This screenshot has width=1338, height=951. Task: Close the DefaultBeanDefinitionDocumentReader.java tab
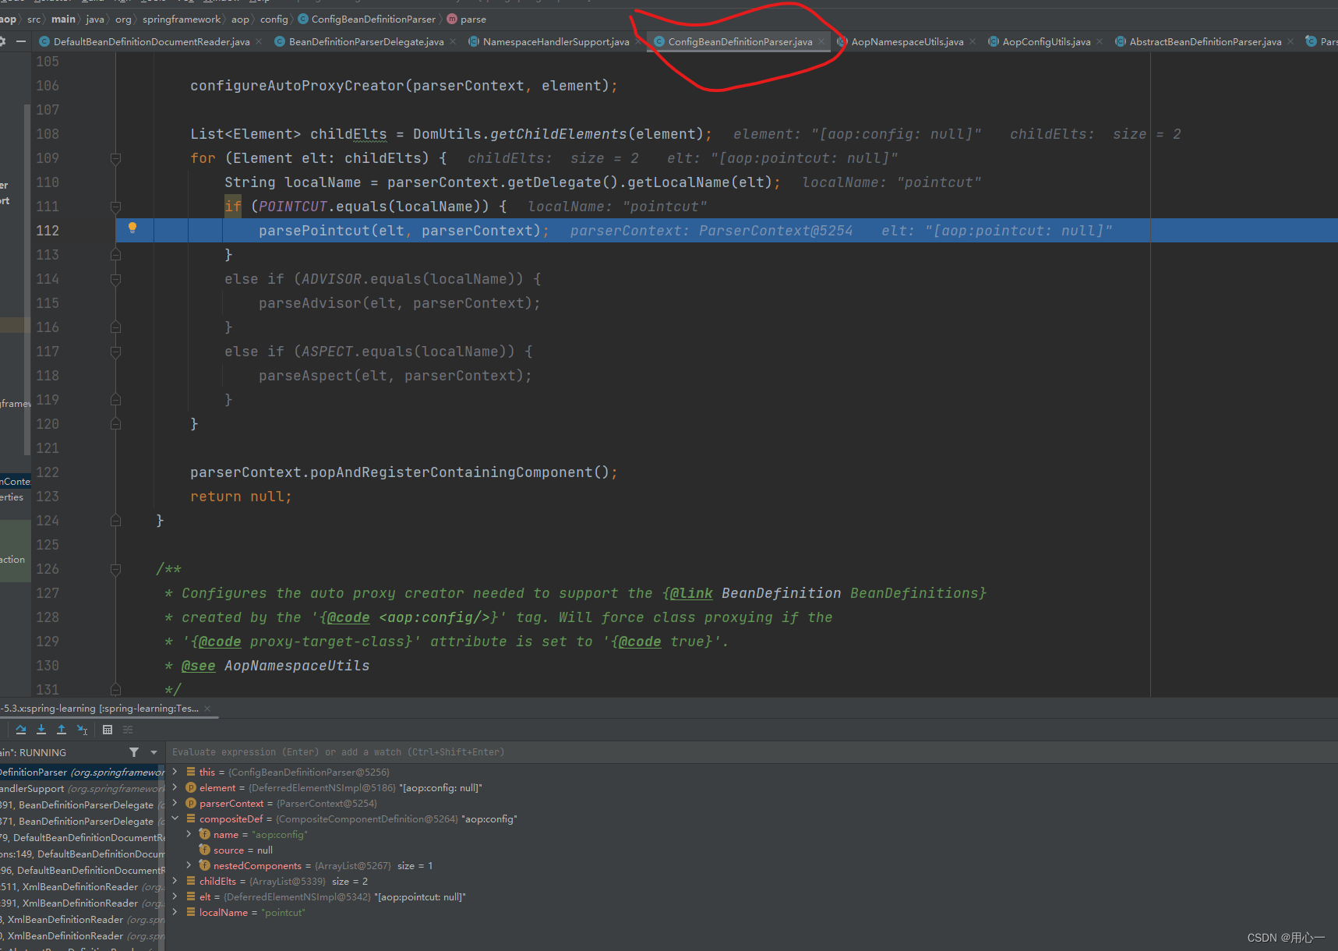(x=259, y=41)
